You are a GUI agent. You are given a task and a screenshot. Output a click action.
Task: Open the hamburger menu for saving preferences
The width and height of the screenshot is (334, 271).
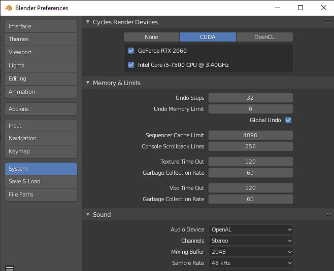(9, 268)
